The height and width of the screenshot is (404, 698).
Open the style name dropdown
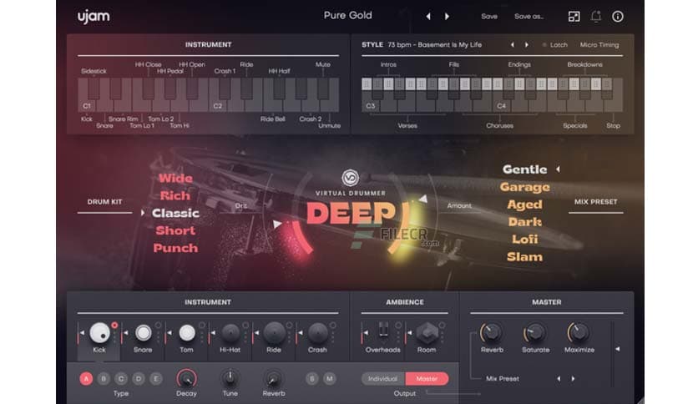pyautogui.click(x=434, y=45)
